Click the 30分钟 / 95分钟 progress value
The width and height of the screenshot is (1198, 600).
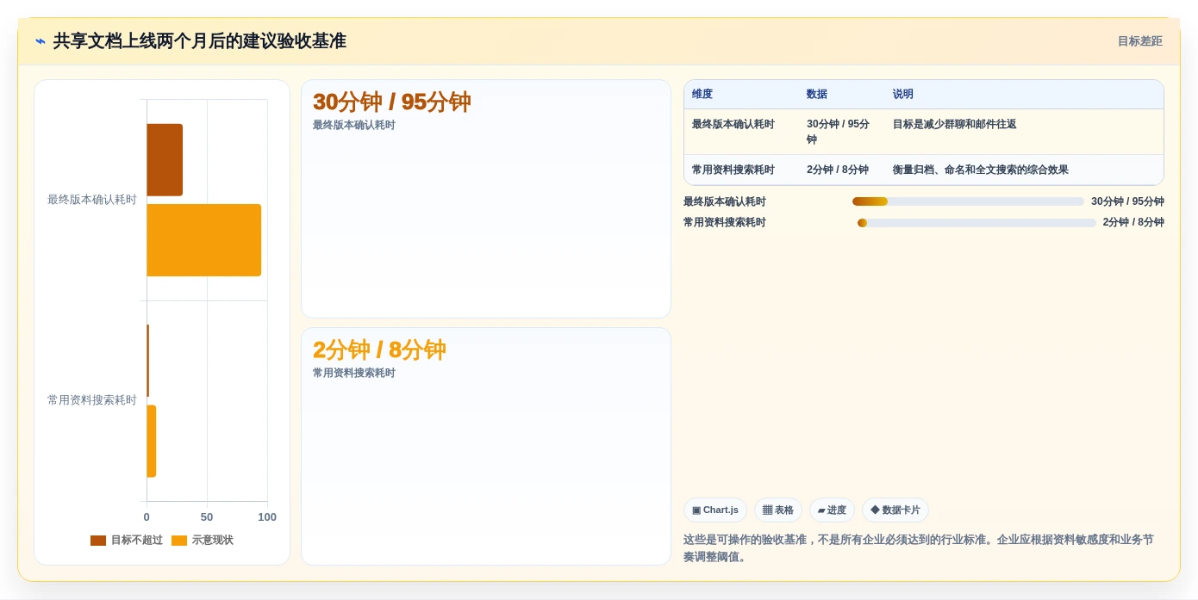tap(1127, 202)
